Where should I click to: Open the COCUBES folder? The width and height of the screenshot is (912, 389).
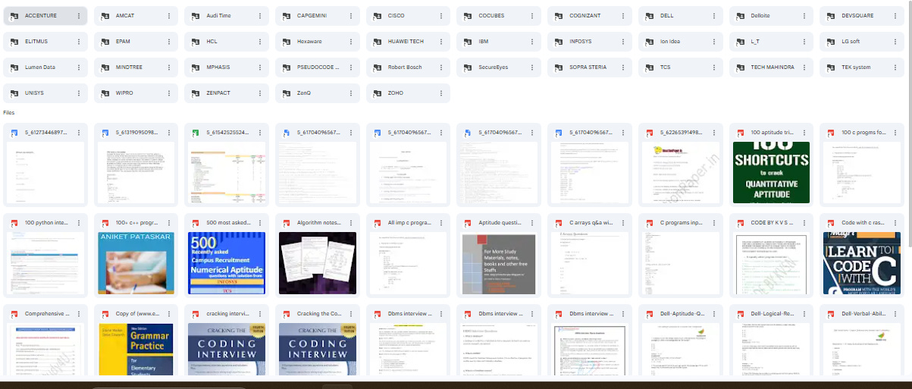pos(499,15)
